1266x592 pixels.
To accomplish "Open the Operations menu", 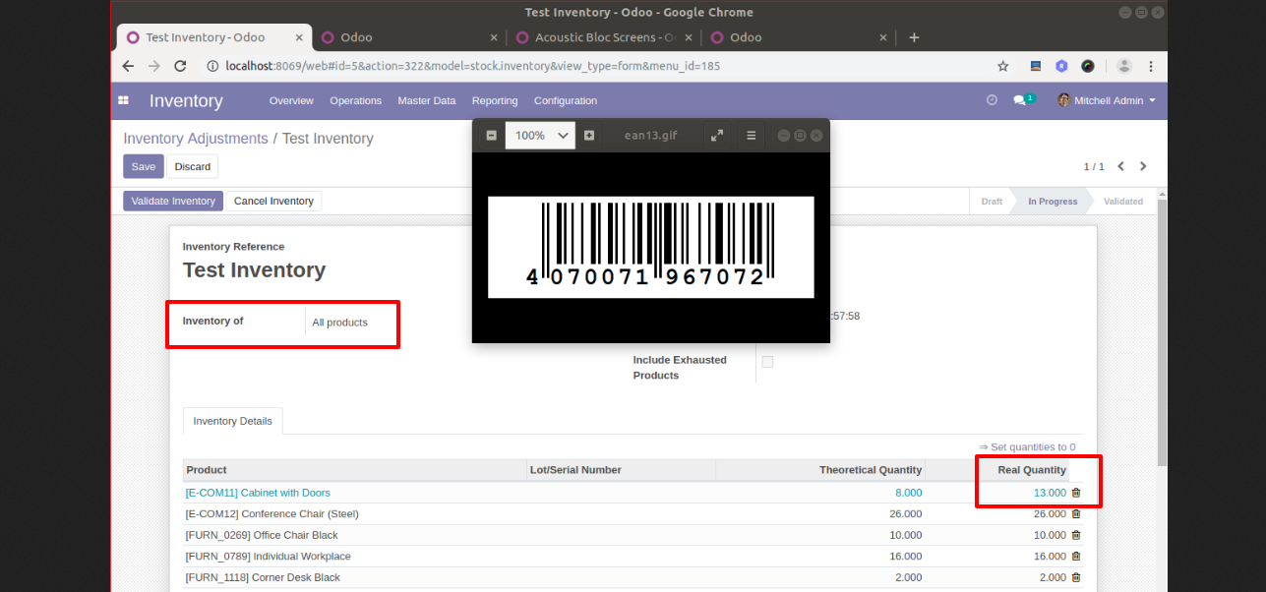I will click(x=356, y=100).
